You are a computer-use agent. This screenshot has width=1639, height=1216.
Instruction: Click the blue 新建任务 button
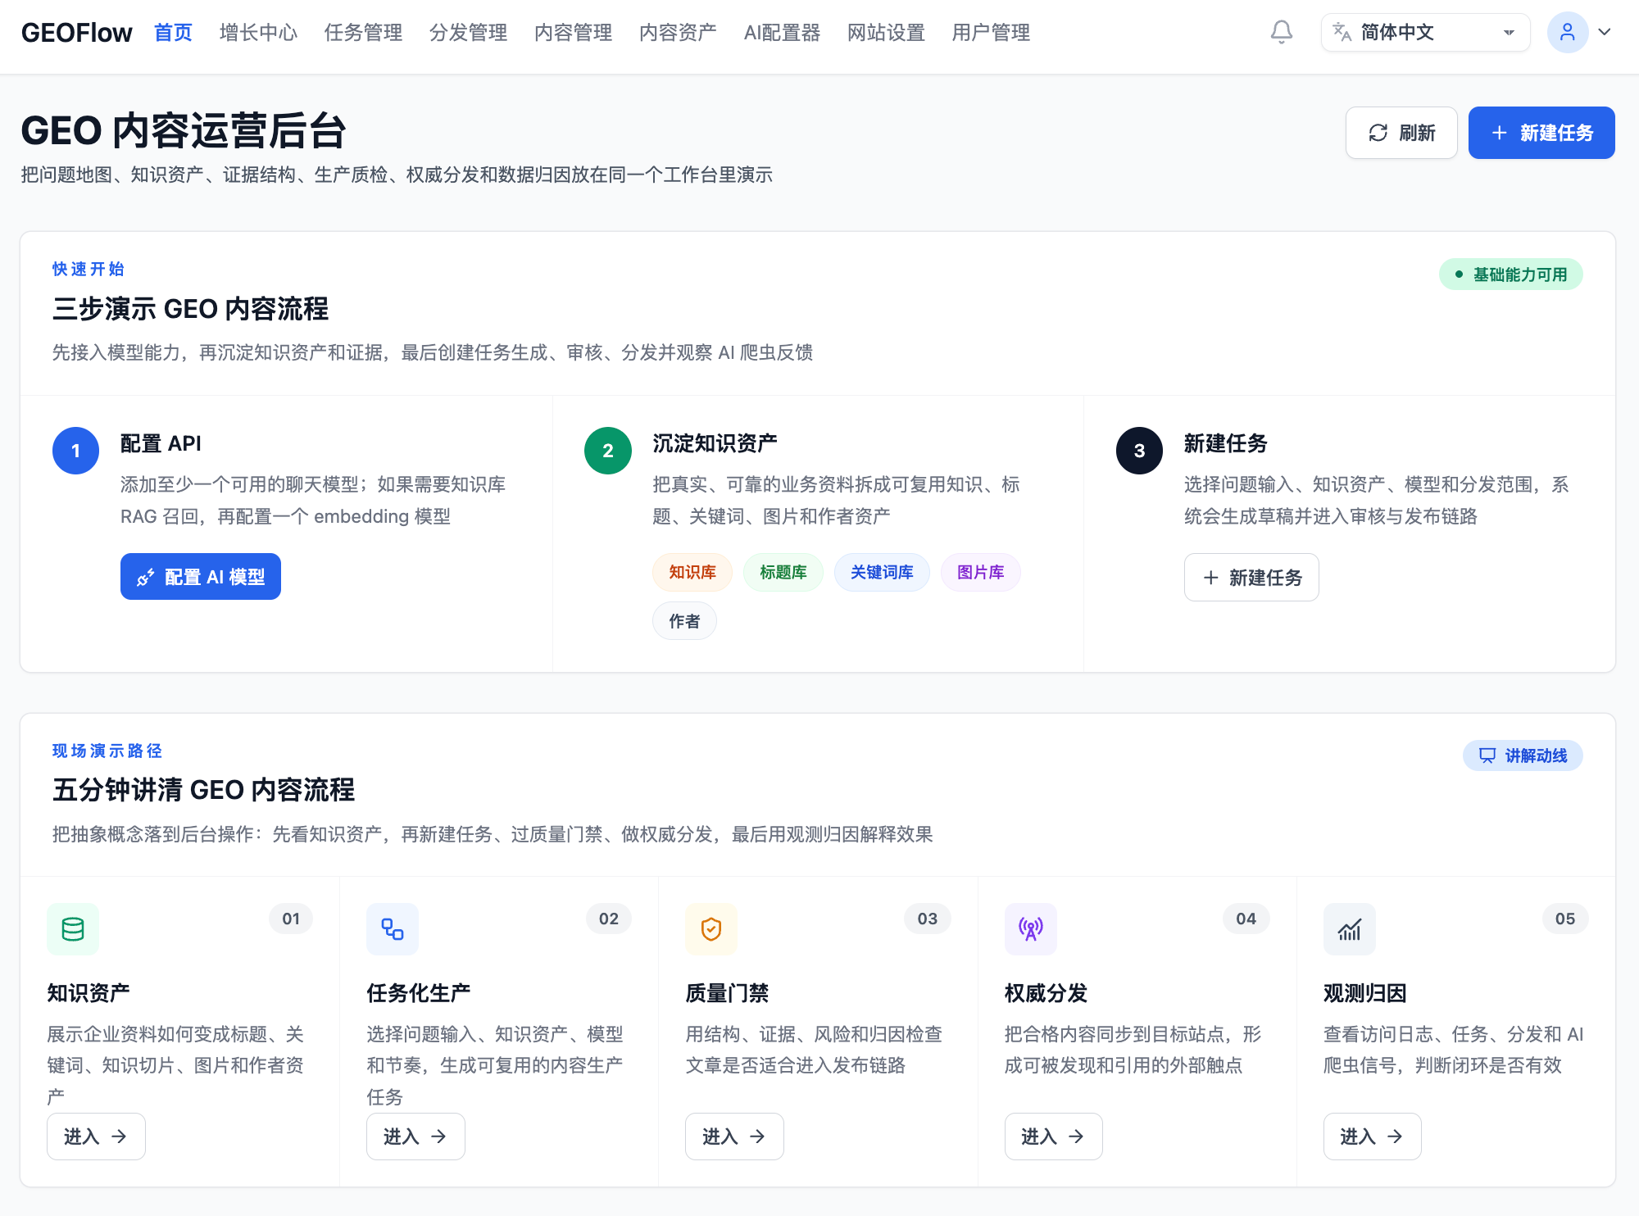pyautogui.click(x=1541, y=133)
